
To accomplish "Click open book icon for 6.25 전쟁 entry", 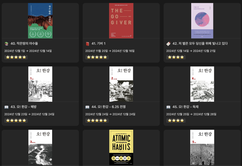I will [87, 107].
